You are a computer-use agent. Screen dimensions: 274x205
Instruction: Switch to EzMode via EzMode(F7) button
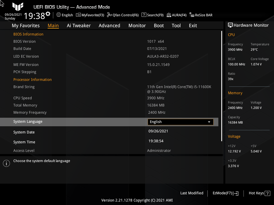click(x=225, y=193)
